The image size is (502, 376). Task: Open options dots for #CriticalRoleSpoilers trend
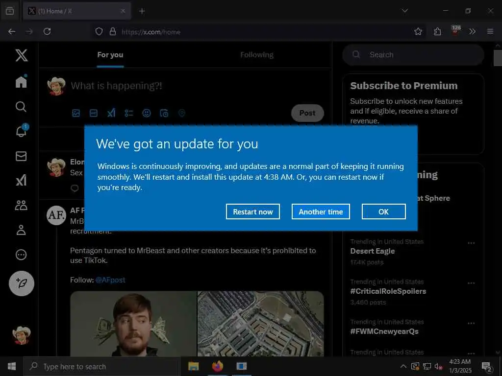coord(471,283)
